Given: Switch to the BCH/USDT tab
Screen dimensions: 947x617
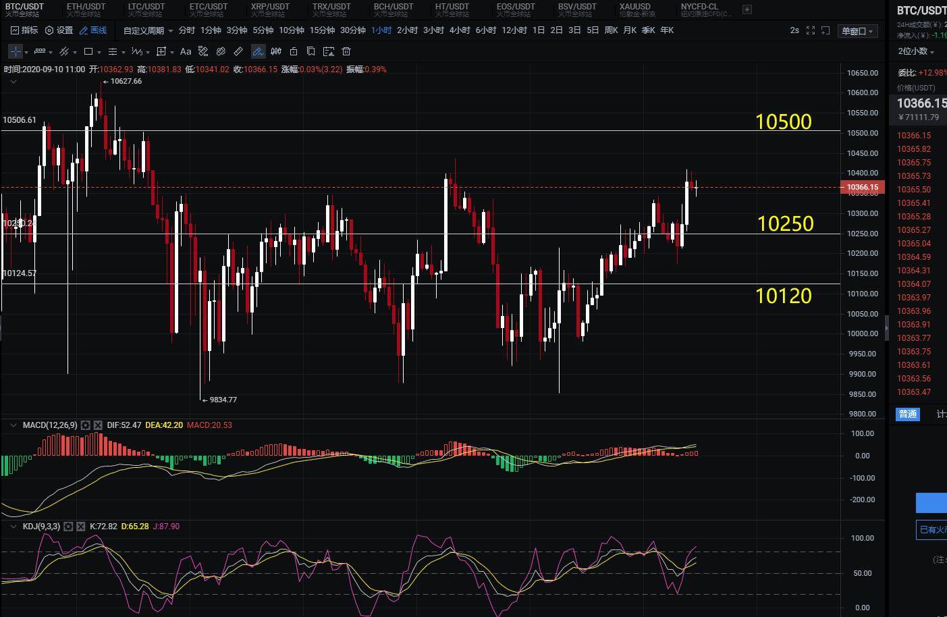Looking at the screenshot, I should (394, 9).
